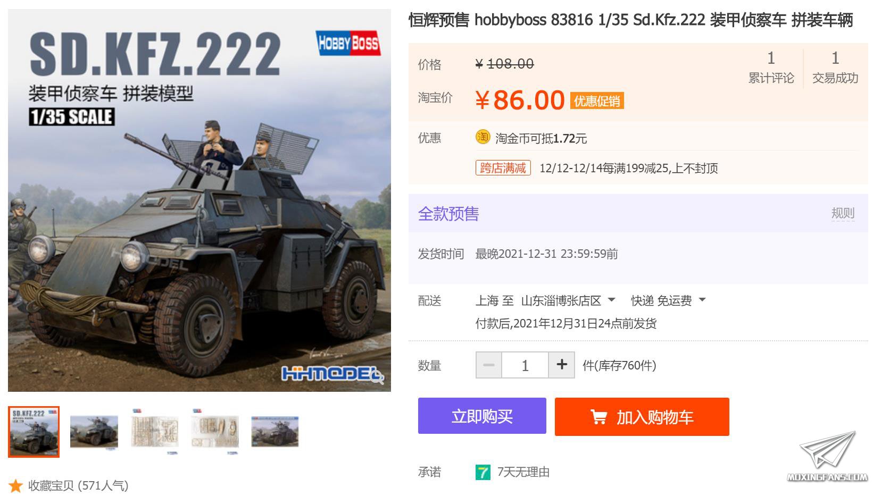Click 立即购买 buy now button

482,416
